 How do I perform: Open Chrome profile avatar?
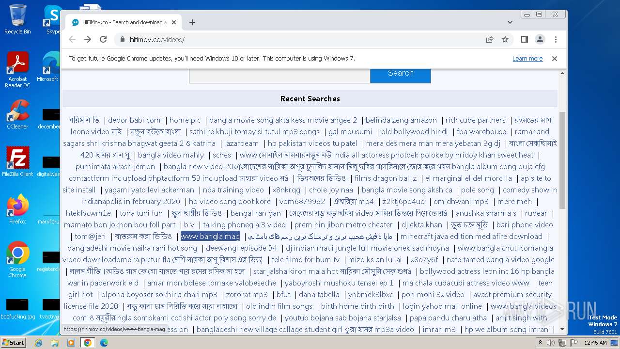(540, 39)
